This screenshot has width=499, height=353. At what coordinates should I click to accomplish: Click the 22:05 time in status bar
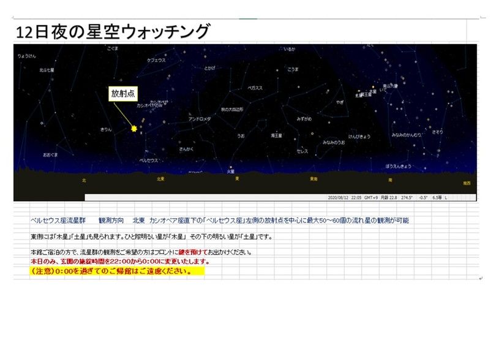[x=356, y=198]
